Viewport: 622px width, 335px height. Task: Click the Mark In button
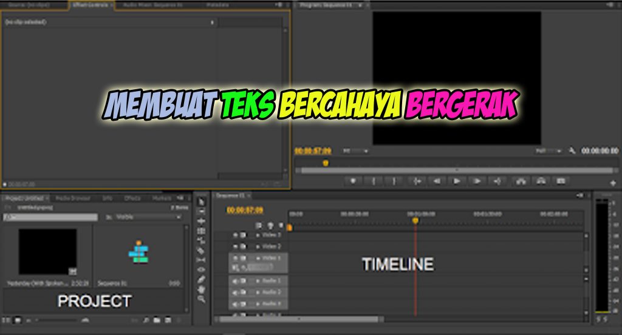[374, 181]
